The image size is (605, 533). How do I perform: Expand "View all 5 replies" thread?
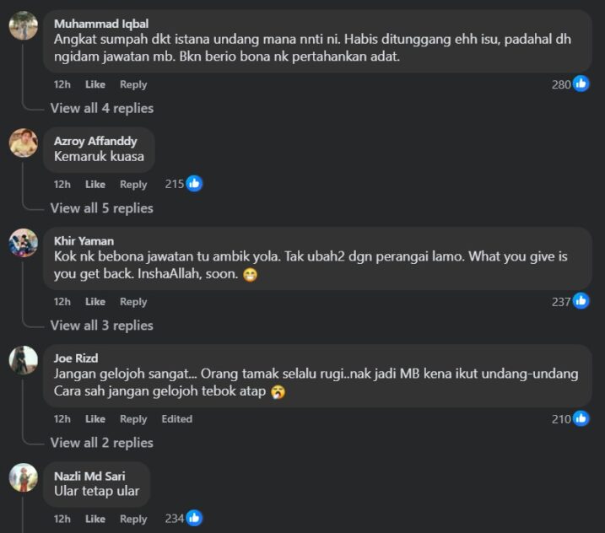pyautogui.click(x=101, y=208)
